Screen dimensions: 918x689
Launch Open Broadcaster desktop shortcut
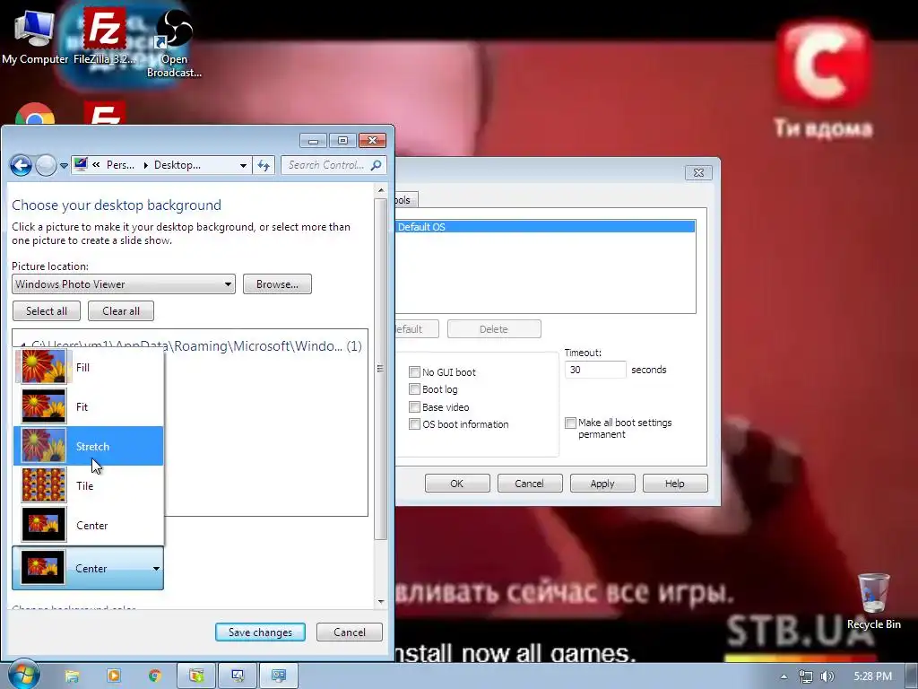[x=174, y=43]
